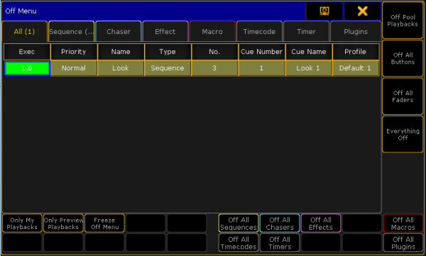Close the Off Menu with the X icon
Screen dimensions: 426x256
tap(362, 11)
